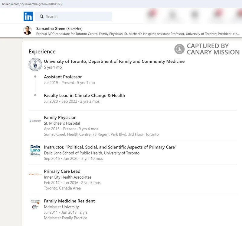
Task: Click the LinkedIn logo icon
Action: pyautogui.click(x=28, y=16)
